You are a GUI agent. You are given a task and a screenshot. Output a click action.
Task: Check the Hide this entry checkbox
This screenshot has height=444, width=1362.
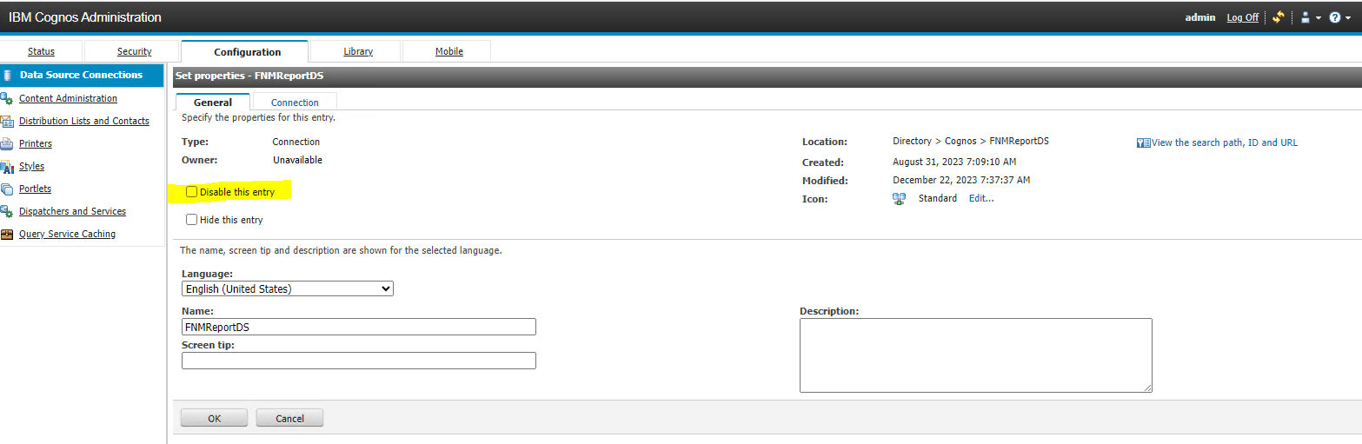[x=192, y=220]
